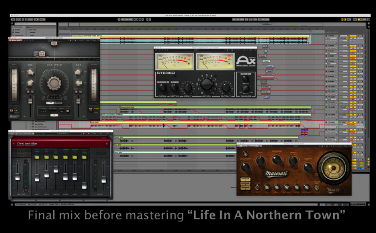Click the Pitch fader in CLA Vocals
The height and width of the screenshot is (233, 376).
coord(84,185)
